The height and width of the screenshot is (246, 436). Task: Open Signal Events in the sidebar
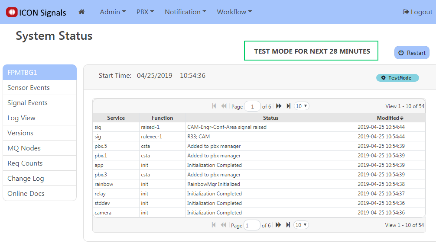pos(39,102)
